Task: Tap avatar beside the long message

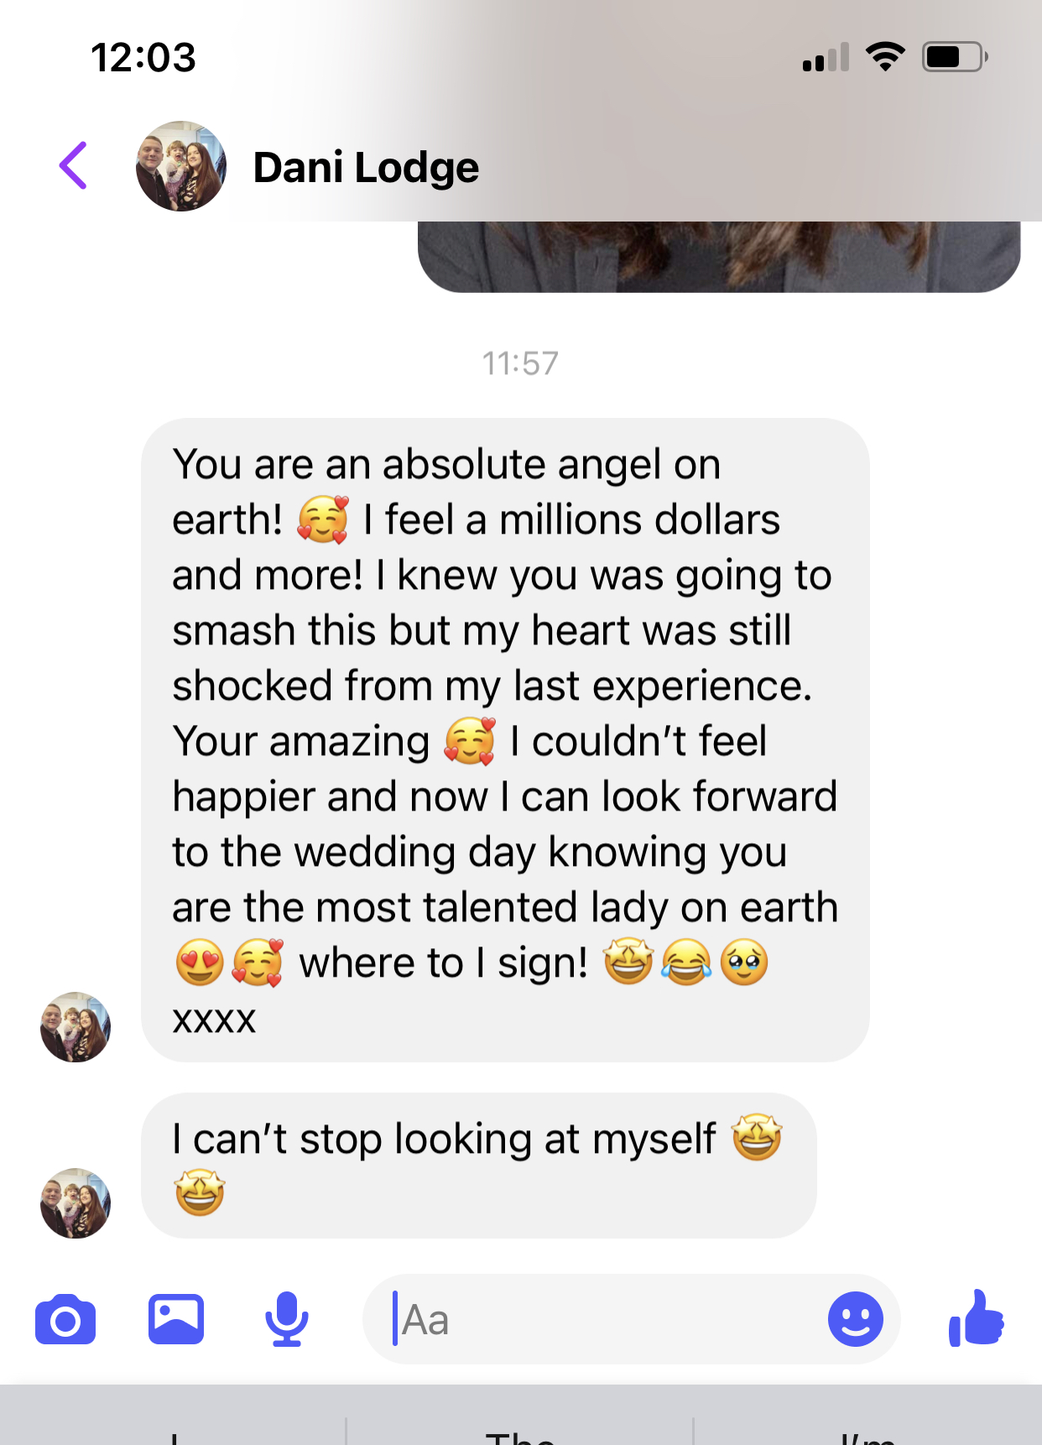Action: point(76,1027)
